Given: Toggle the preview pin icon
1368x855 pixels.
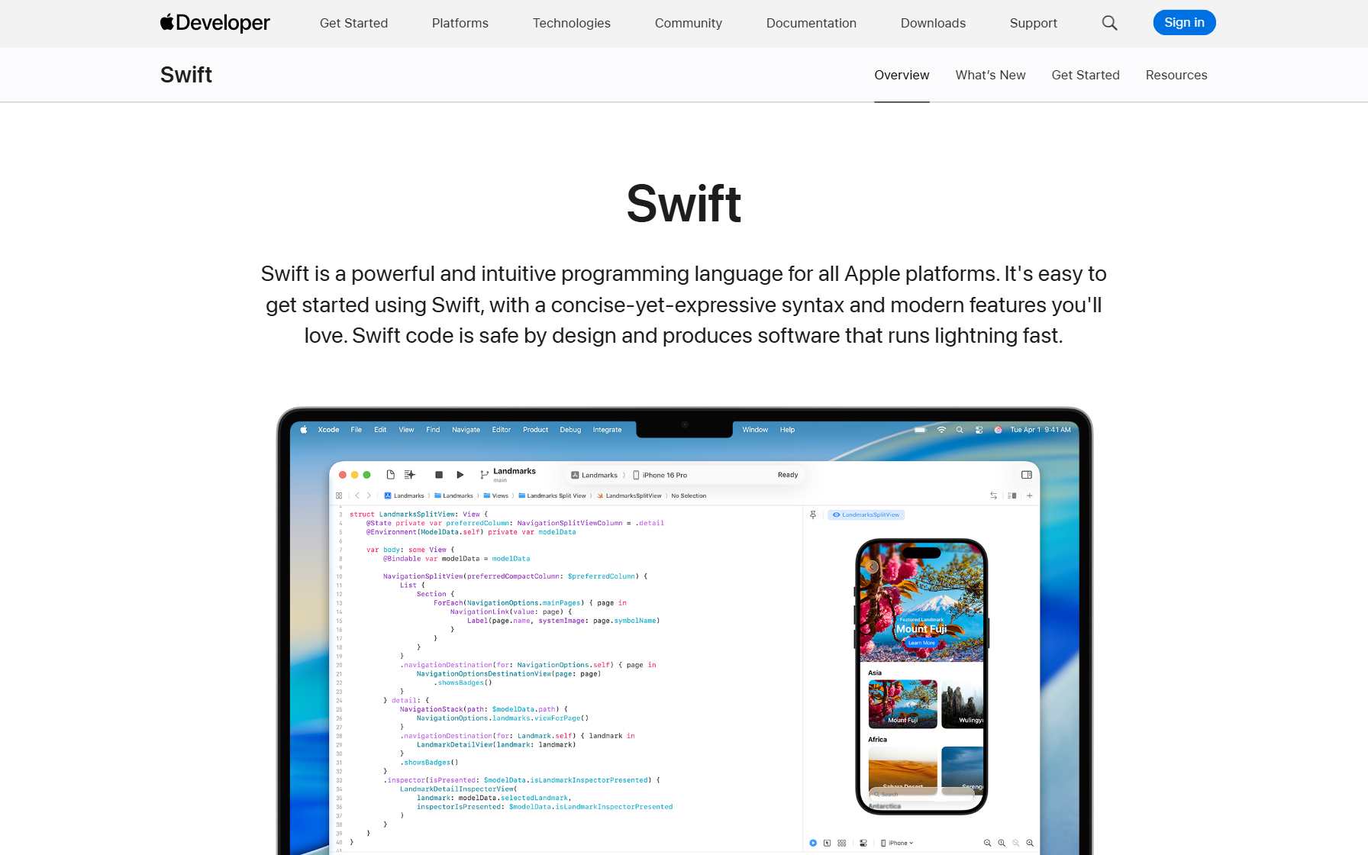Looking at the screenshot, I should click(813, 515).
